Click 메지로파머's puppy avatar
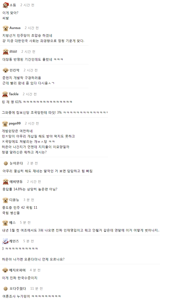 5,270
